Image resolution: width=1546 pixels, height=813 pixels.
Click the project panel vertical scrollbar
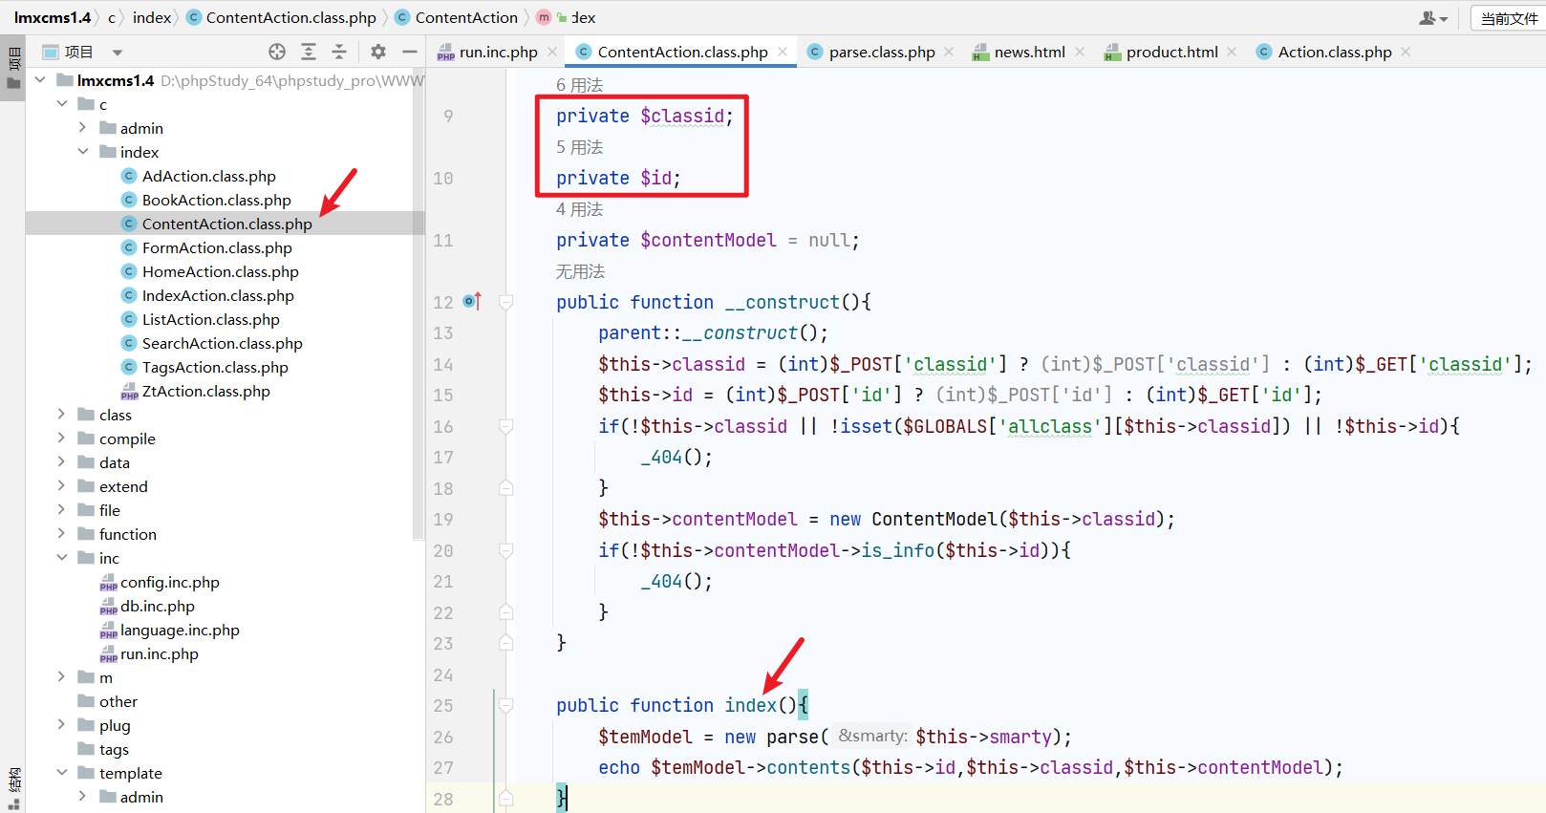tap(419, 306)
